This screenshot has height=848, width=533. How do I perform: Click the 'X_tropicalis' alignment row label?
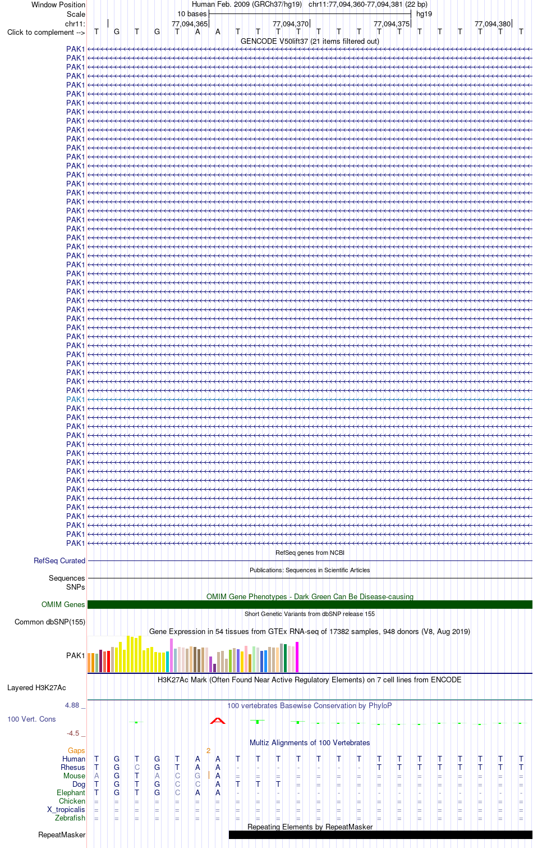66,809
